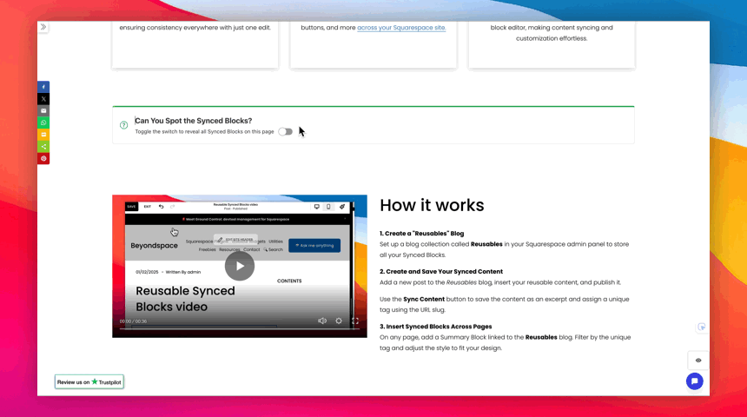The height and width of the screenshot is (417, 747).
Task: Click the video timestamp '00:00 / 00:36'
Action: click(134, 321)
